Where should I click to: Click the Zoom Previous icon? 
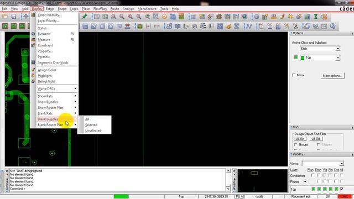147,17
